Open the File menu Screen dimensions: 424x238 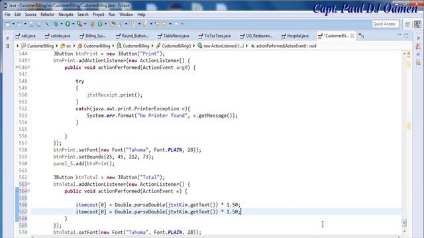pos(7,15)
